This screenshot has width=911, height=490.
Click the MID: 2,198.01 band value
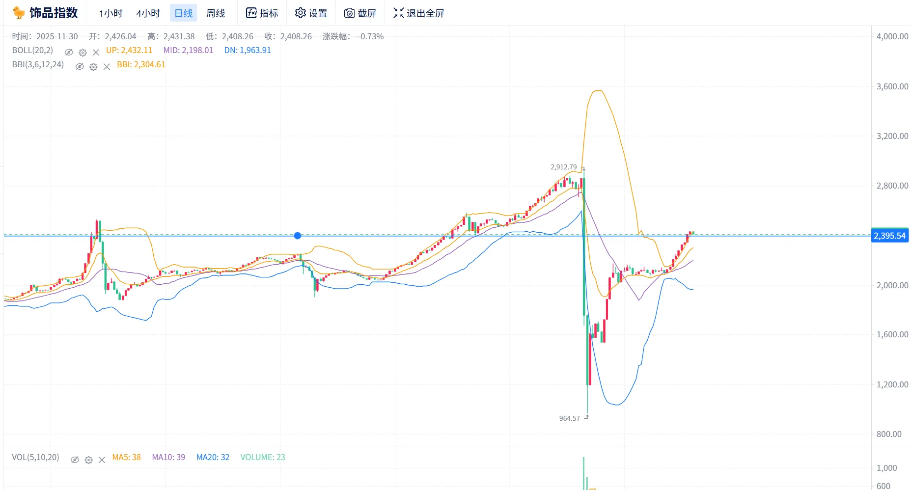pyautogui.click(x=188, y=50)
